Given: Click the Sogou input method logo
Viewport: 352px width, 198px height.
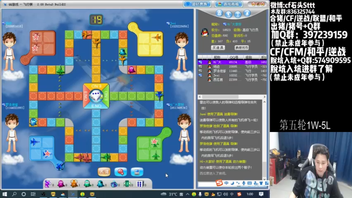Looking at the screenshot, I should (219, 183).
